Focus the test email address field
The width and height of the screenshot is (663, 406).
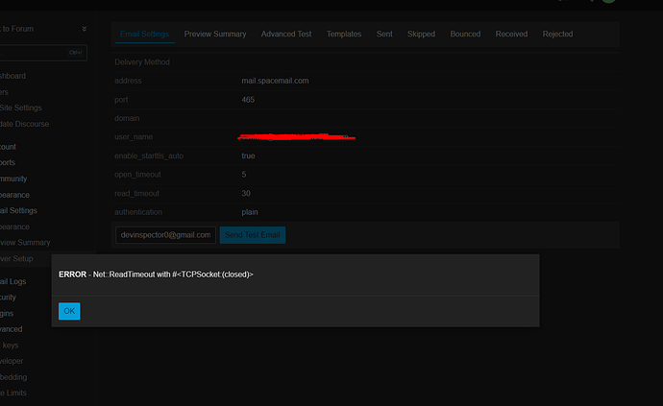[x=165, y=235]
